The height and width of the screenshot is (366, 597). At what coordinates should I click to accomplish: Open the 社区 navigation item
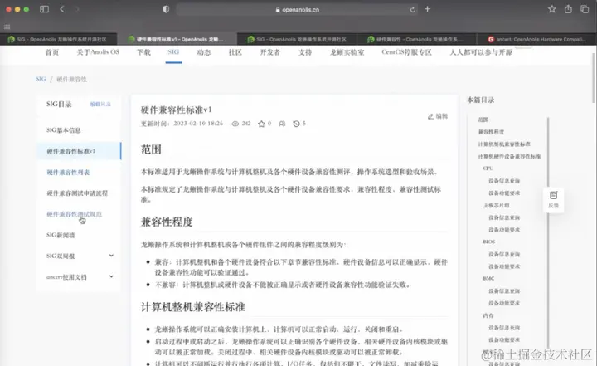pyautogui.click(x=235, y=52)
